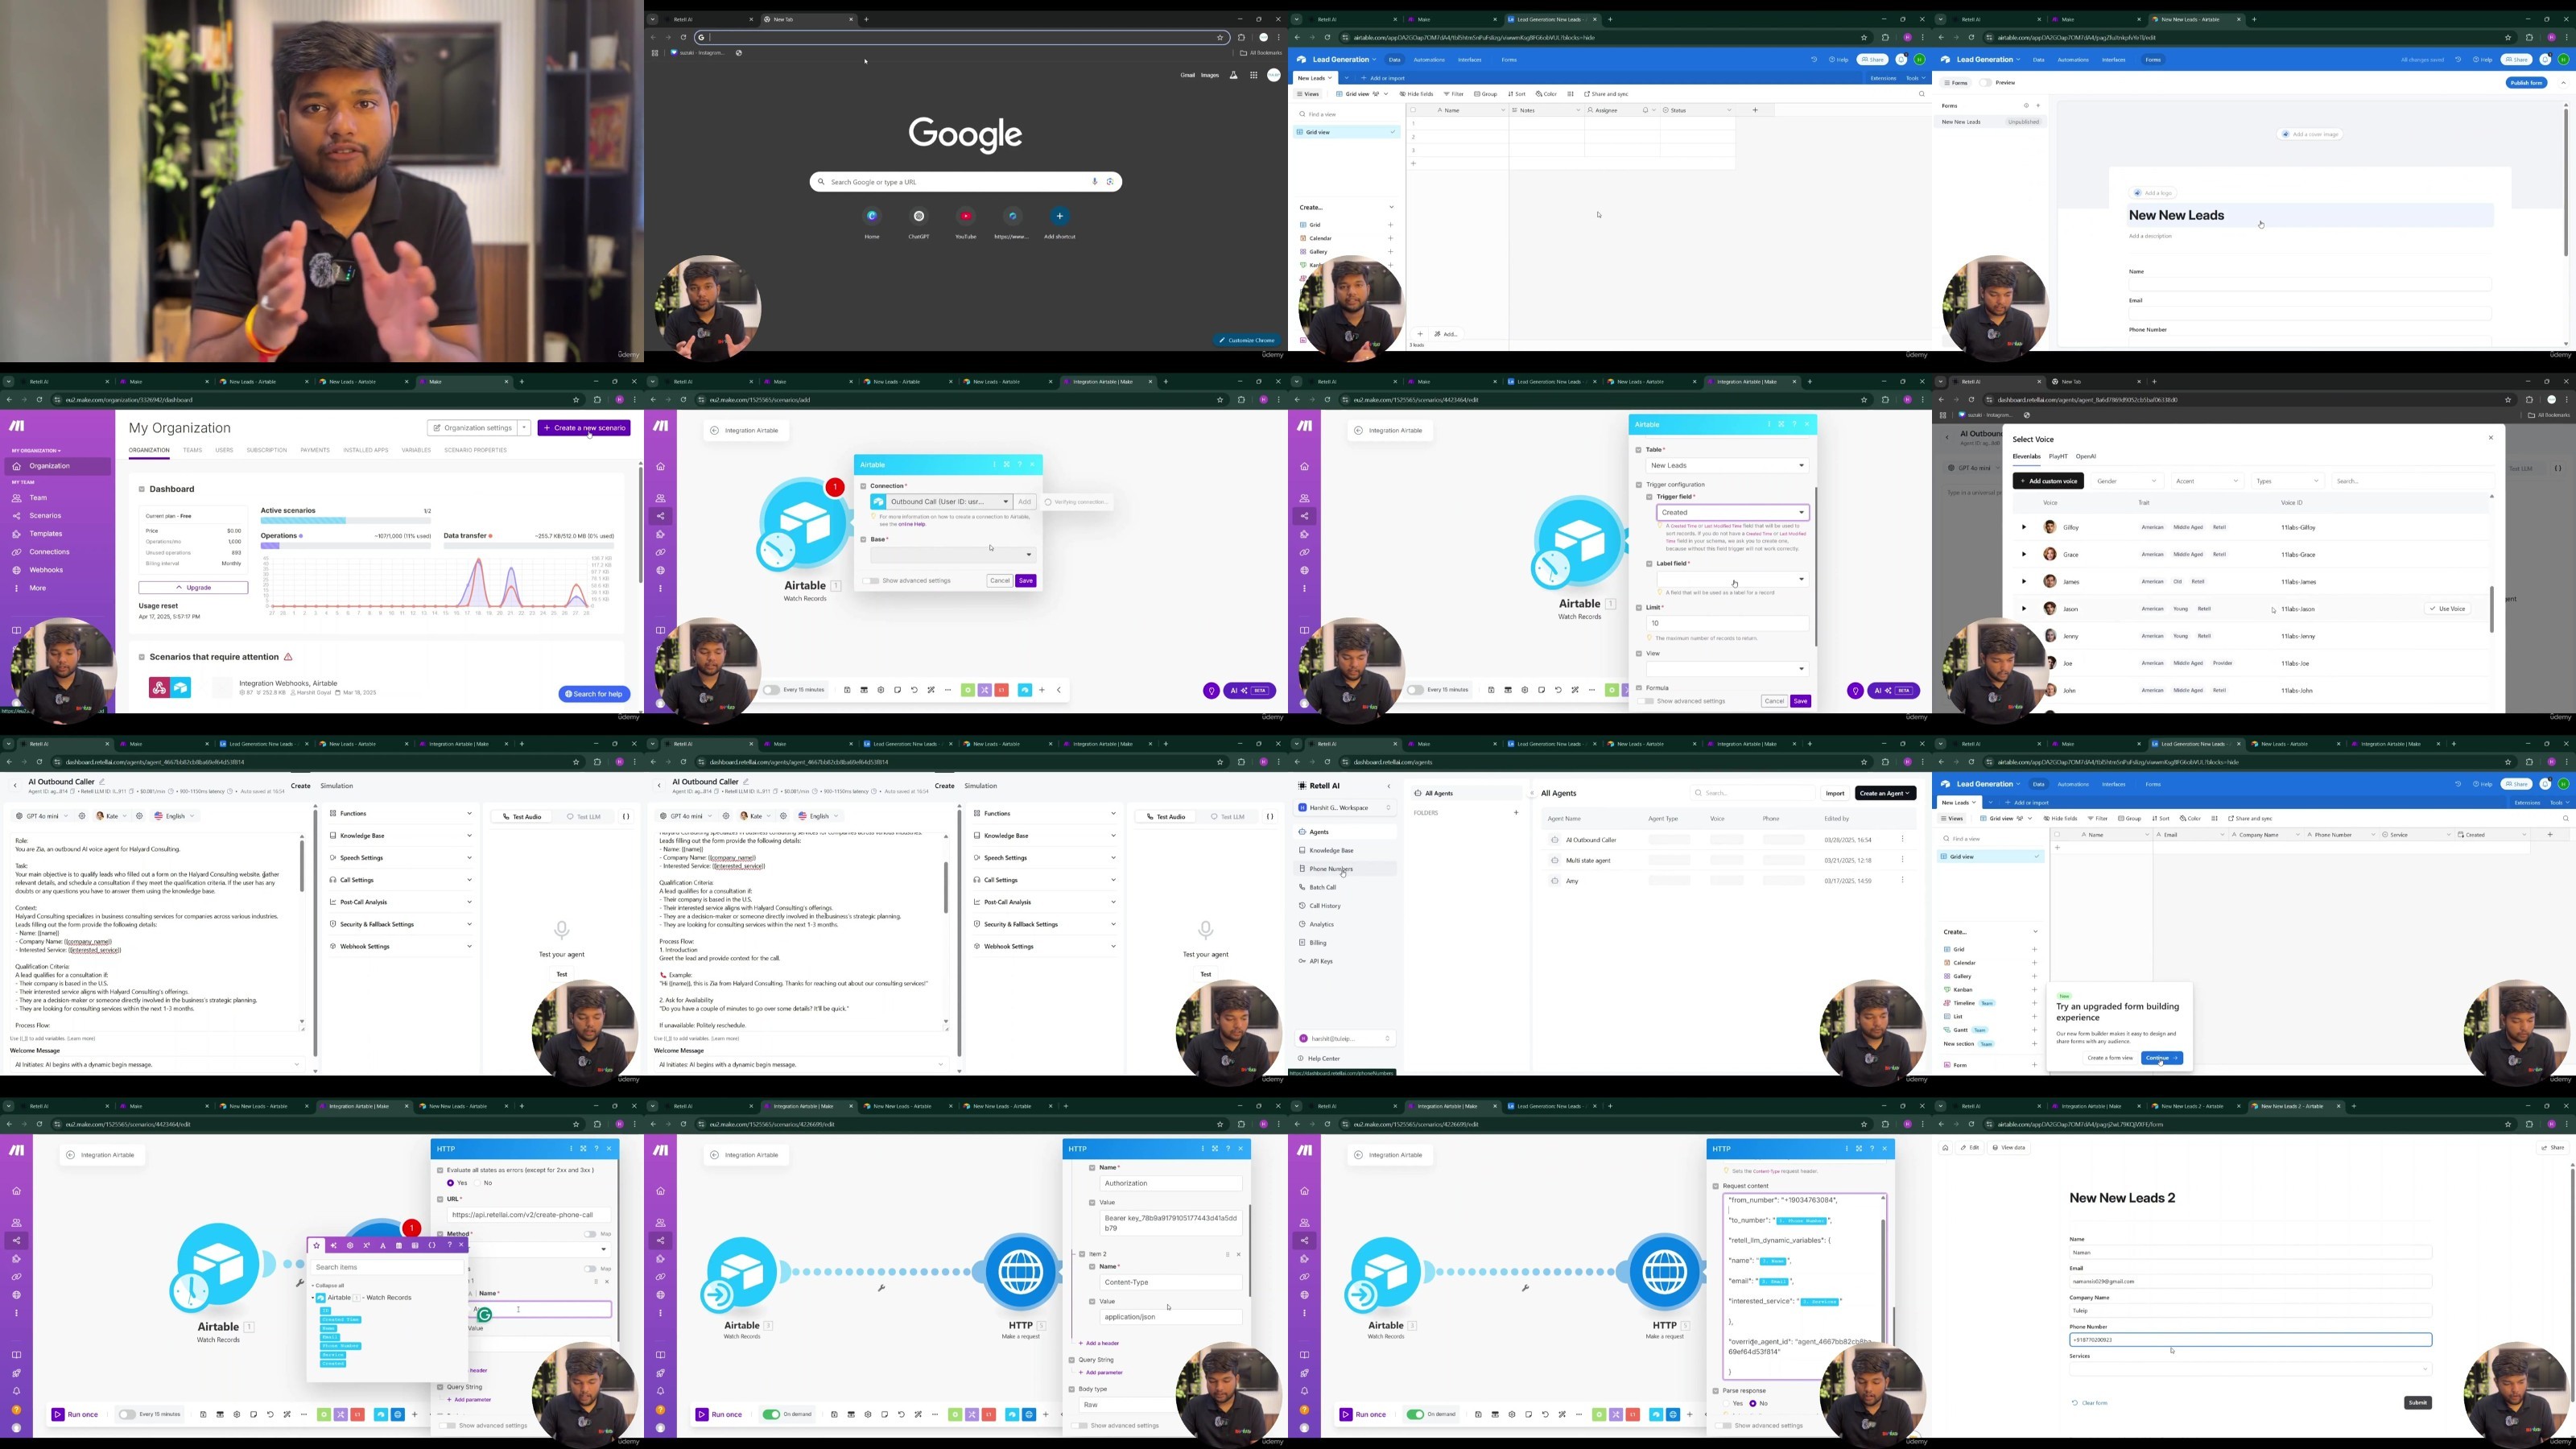Switch to the INSTALLED APPS tab
The image size is (2576, 1449).
(366, 450)
